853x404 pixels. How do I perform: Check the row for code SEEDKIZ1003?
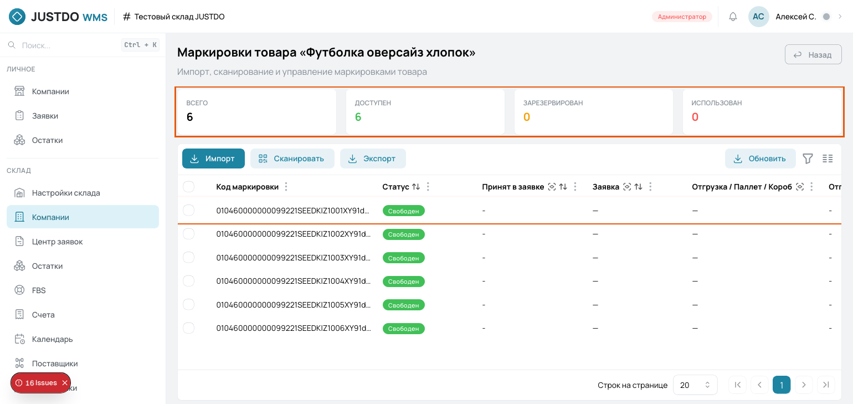[x=189, y=258]
